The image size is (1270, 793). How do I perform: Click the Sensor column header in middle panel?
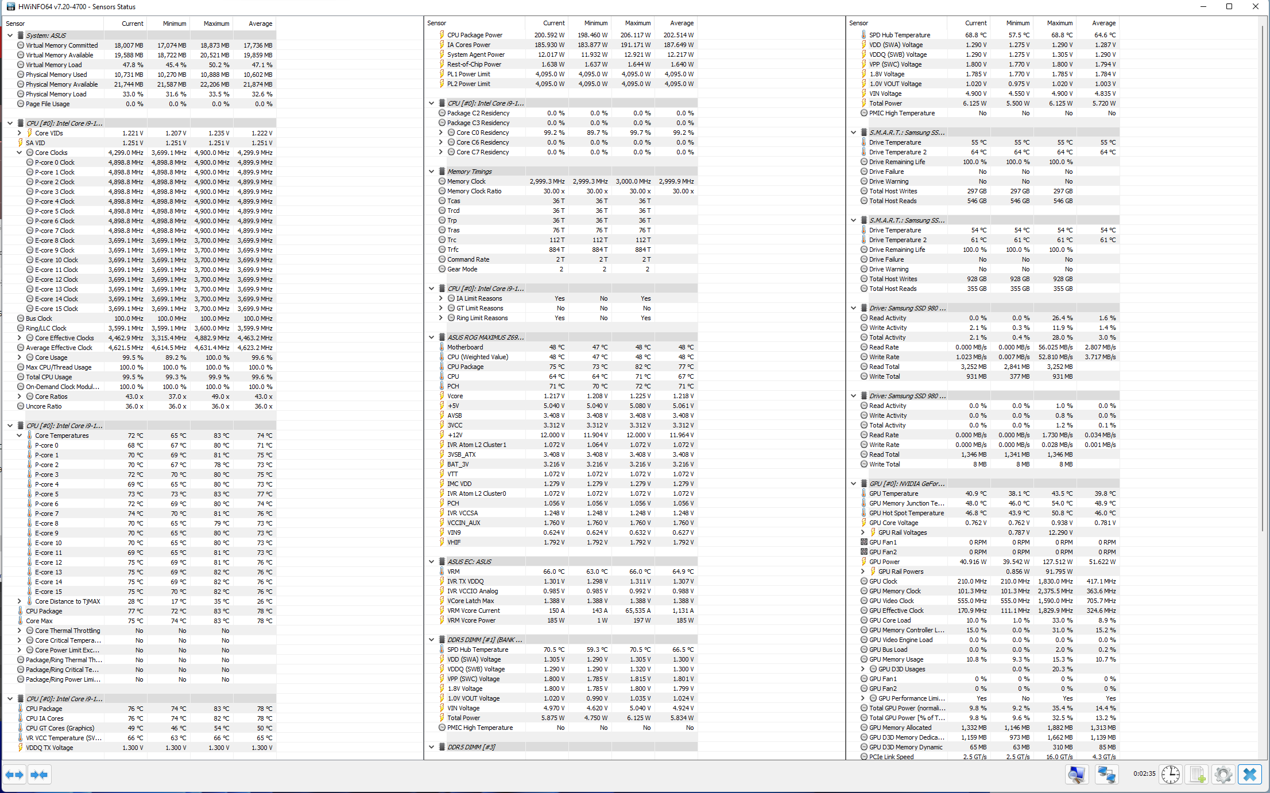tap(436, 24)
